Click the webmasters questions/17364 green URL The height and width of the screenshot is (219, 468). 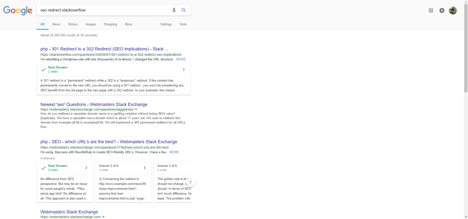tap(104, 147)
